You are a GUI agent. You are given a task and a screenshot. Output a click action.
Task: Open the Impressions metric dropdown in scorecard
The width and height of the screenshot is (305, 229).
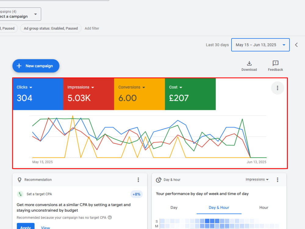[81, 87]
